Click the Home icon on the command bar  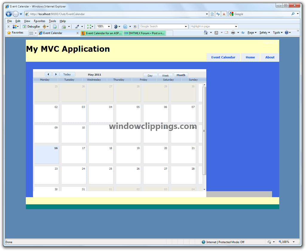(x=206, y=32)
